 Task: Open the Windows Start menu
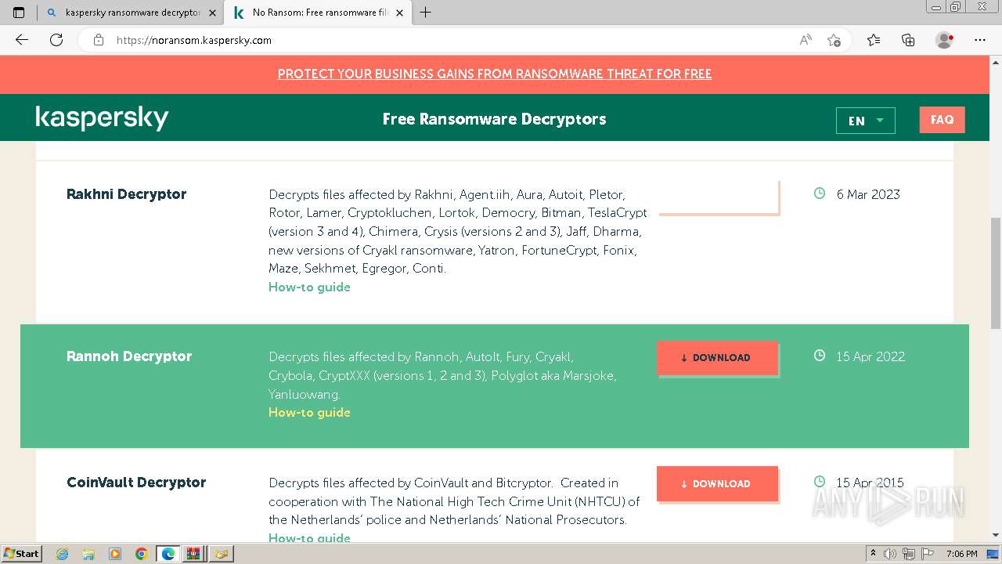tap(21, 554)
